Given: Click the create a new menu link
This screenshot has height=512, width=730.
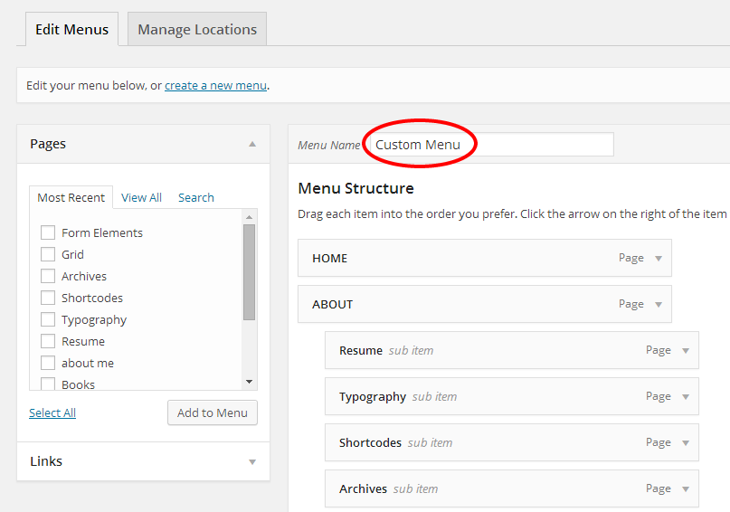Looking at the screenshot, I should pos(215,86).
